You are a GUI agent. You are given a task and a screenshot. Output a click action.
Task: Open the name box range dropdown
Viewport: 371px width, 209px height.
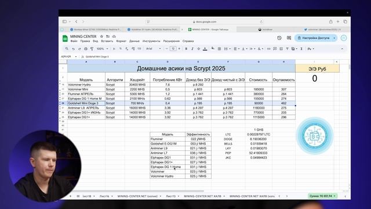[x=76, y=57]
